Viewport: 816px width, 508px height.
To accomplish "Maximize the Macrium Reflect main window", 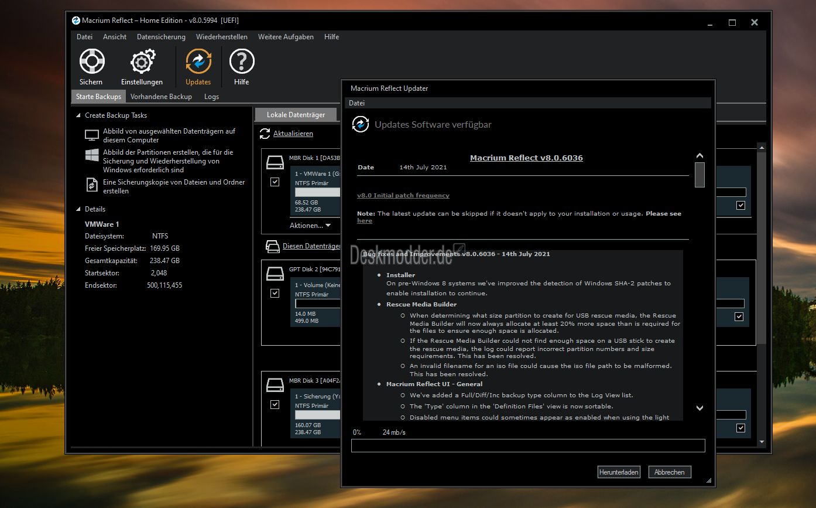I will (x=732, y=22).
